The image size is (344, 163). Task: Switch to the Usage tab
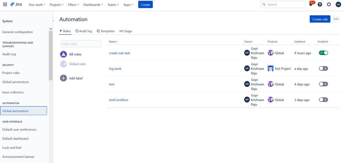[x=126, y=31]
